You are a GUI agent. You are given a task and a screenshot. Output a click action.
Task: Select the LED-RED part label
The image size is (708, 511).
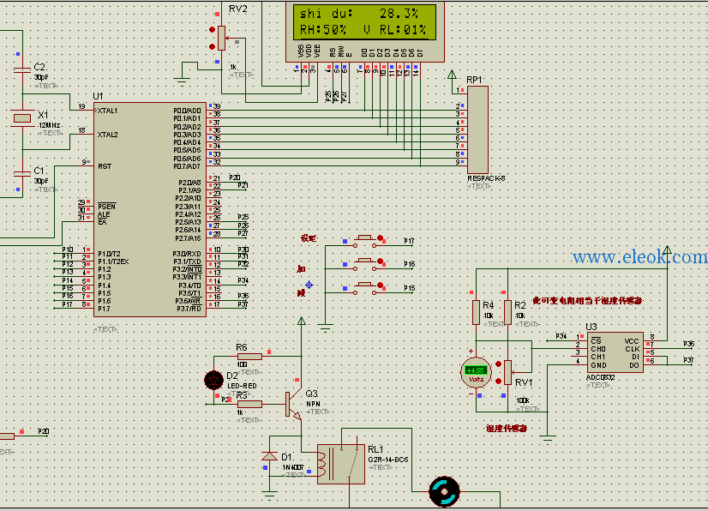click(242, 386)
